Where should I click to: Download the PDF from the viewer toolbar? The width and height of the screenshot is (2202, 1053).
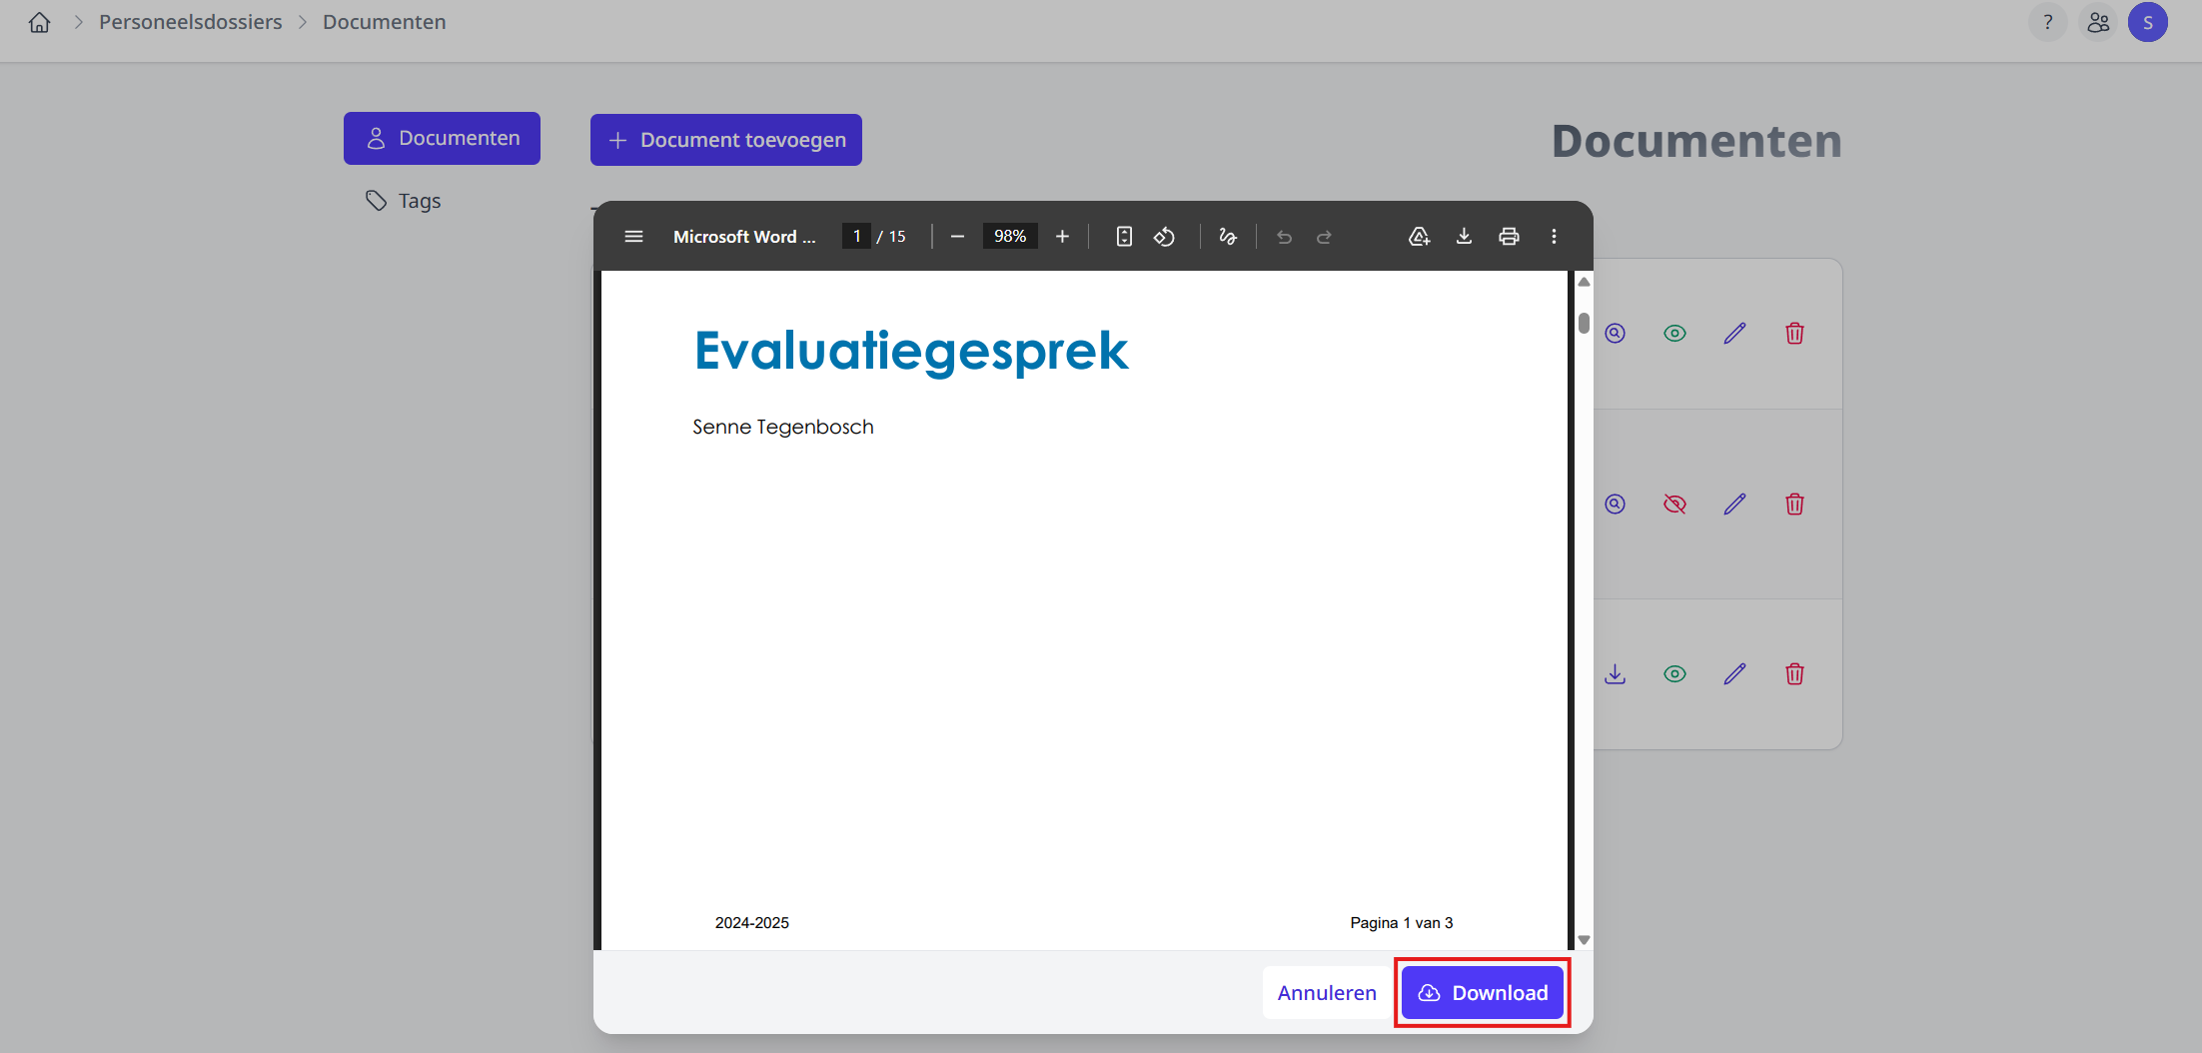click(1464, 236)
